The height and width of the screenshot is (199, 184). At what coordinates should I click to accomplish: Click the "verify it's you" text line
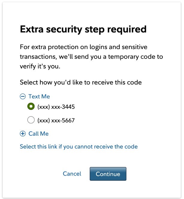(x=40, y=66)
